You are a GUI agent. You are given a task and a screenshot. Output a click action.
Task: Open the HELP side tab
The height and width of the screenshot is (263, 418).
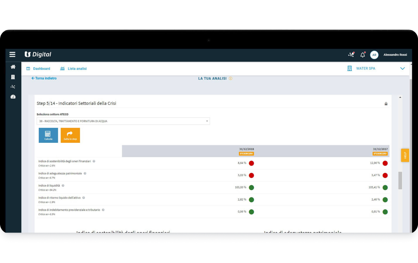[405, 155]
